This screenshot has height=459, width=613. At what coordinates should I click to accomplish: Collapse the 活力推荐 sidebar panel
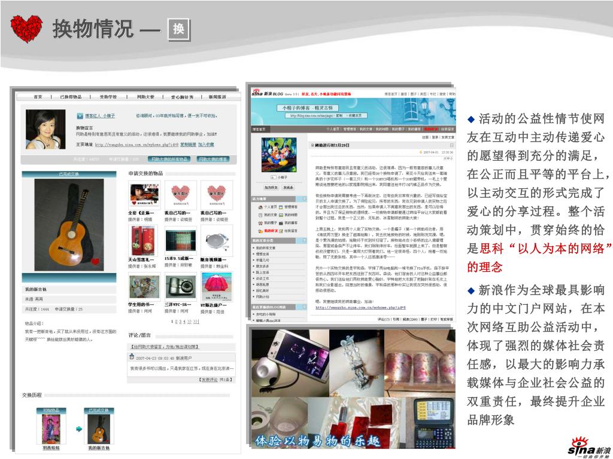tap(304, 199)
